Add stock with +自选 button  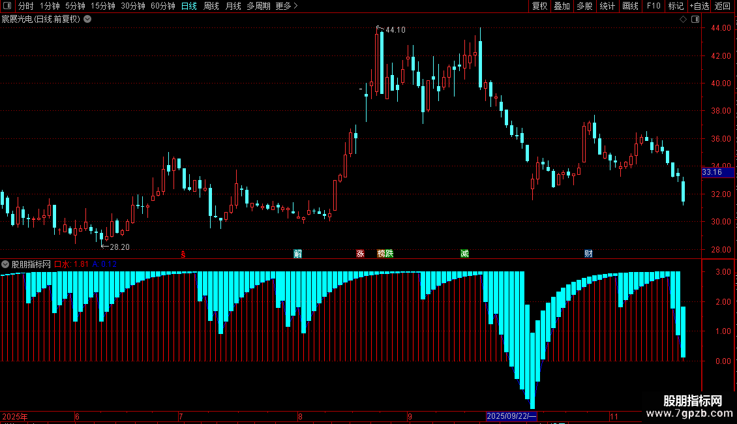699,6
